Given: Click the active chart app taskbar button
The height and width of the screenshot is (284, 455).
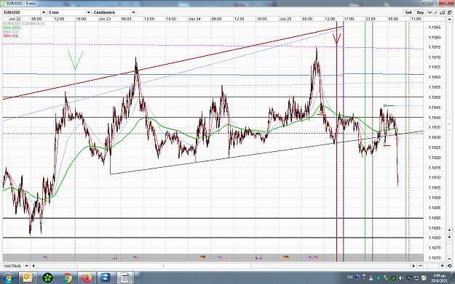Looking at the screenshot, I should pos(124,278).
